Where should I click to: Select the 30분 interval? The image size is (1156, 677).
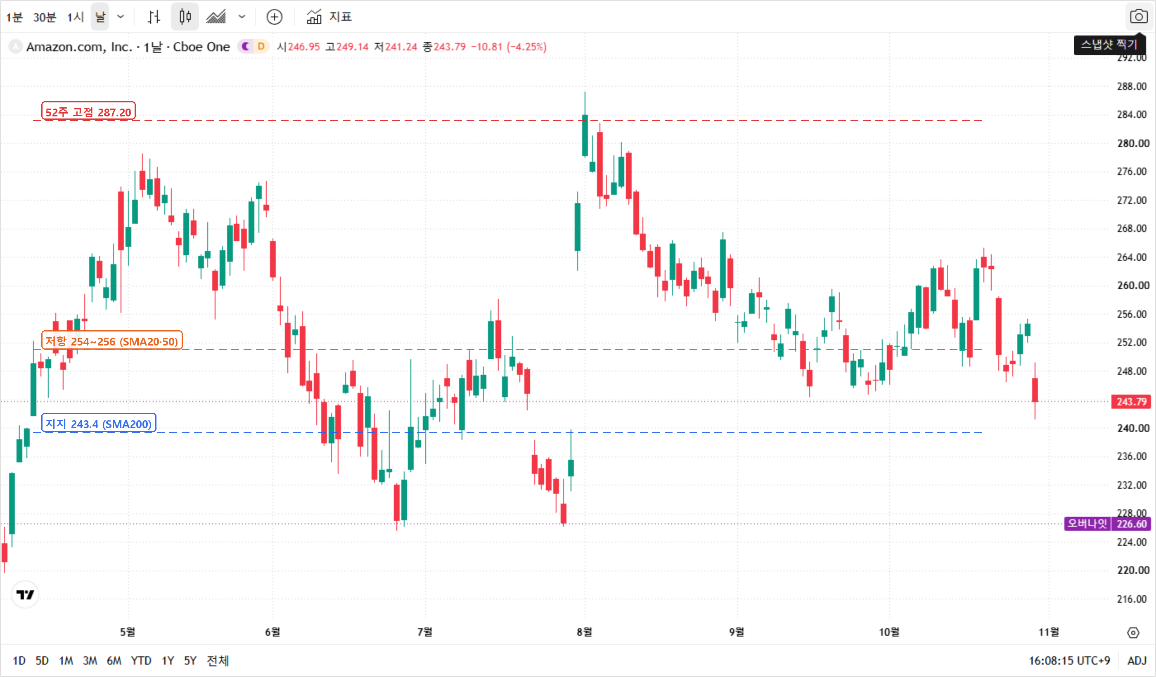45,17
